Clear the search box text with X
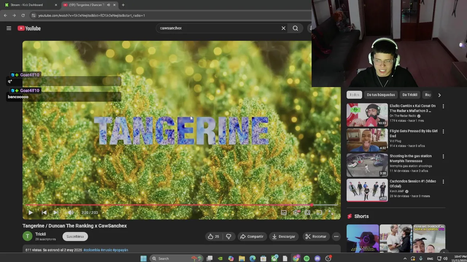This screenshot has width=467, height=262. (x=283, y=28)
